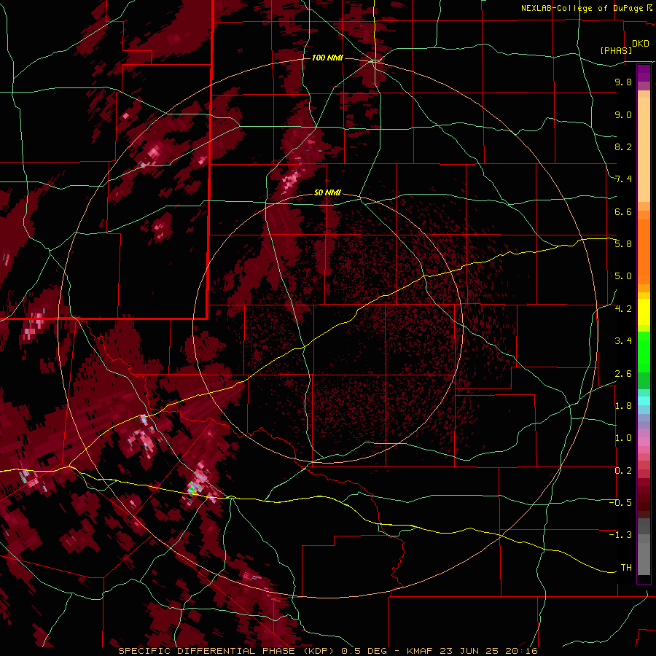
Task: Click the 100 NMI range ring label
Action: (327, 58)
